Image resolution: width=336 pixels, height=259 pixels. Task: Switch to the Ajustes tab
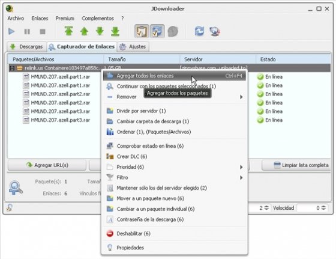click(x=133, y=46)
